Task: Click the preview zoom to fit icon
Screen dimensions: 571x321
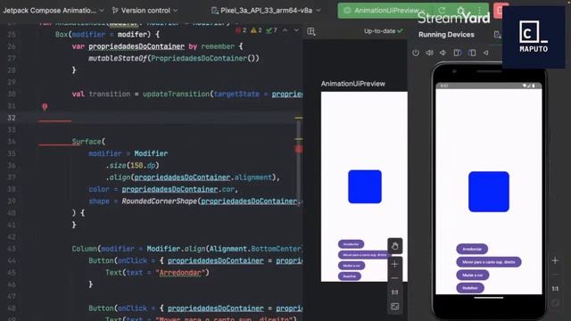Action: click(394, 307)
